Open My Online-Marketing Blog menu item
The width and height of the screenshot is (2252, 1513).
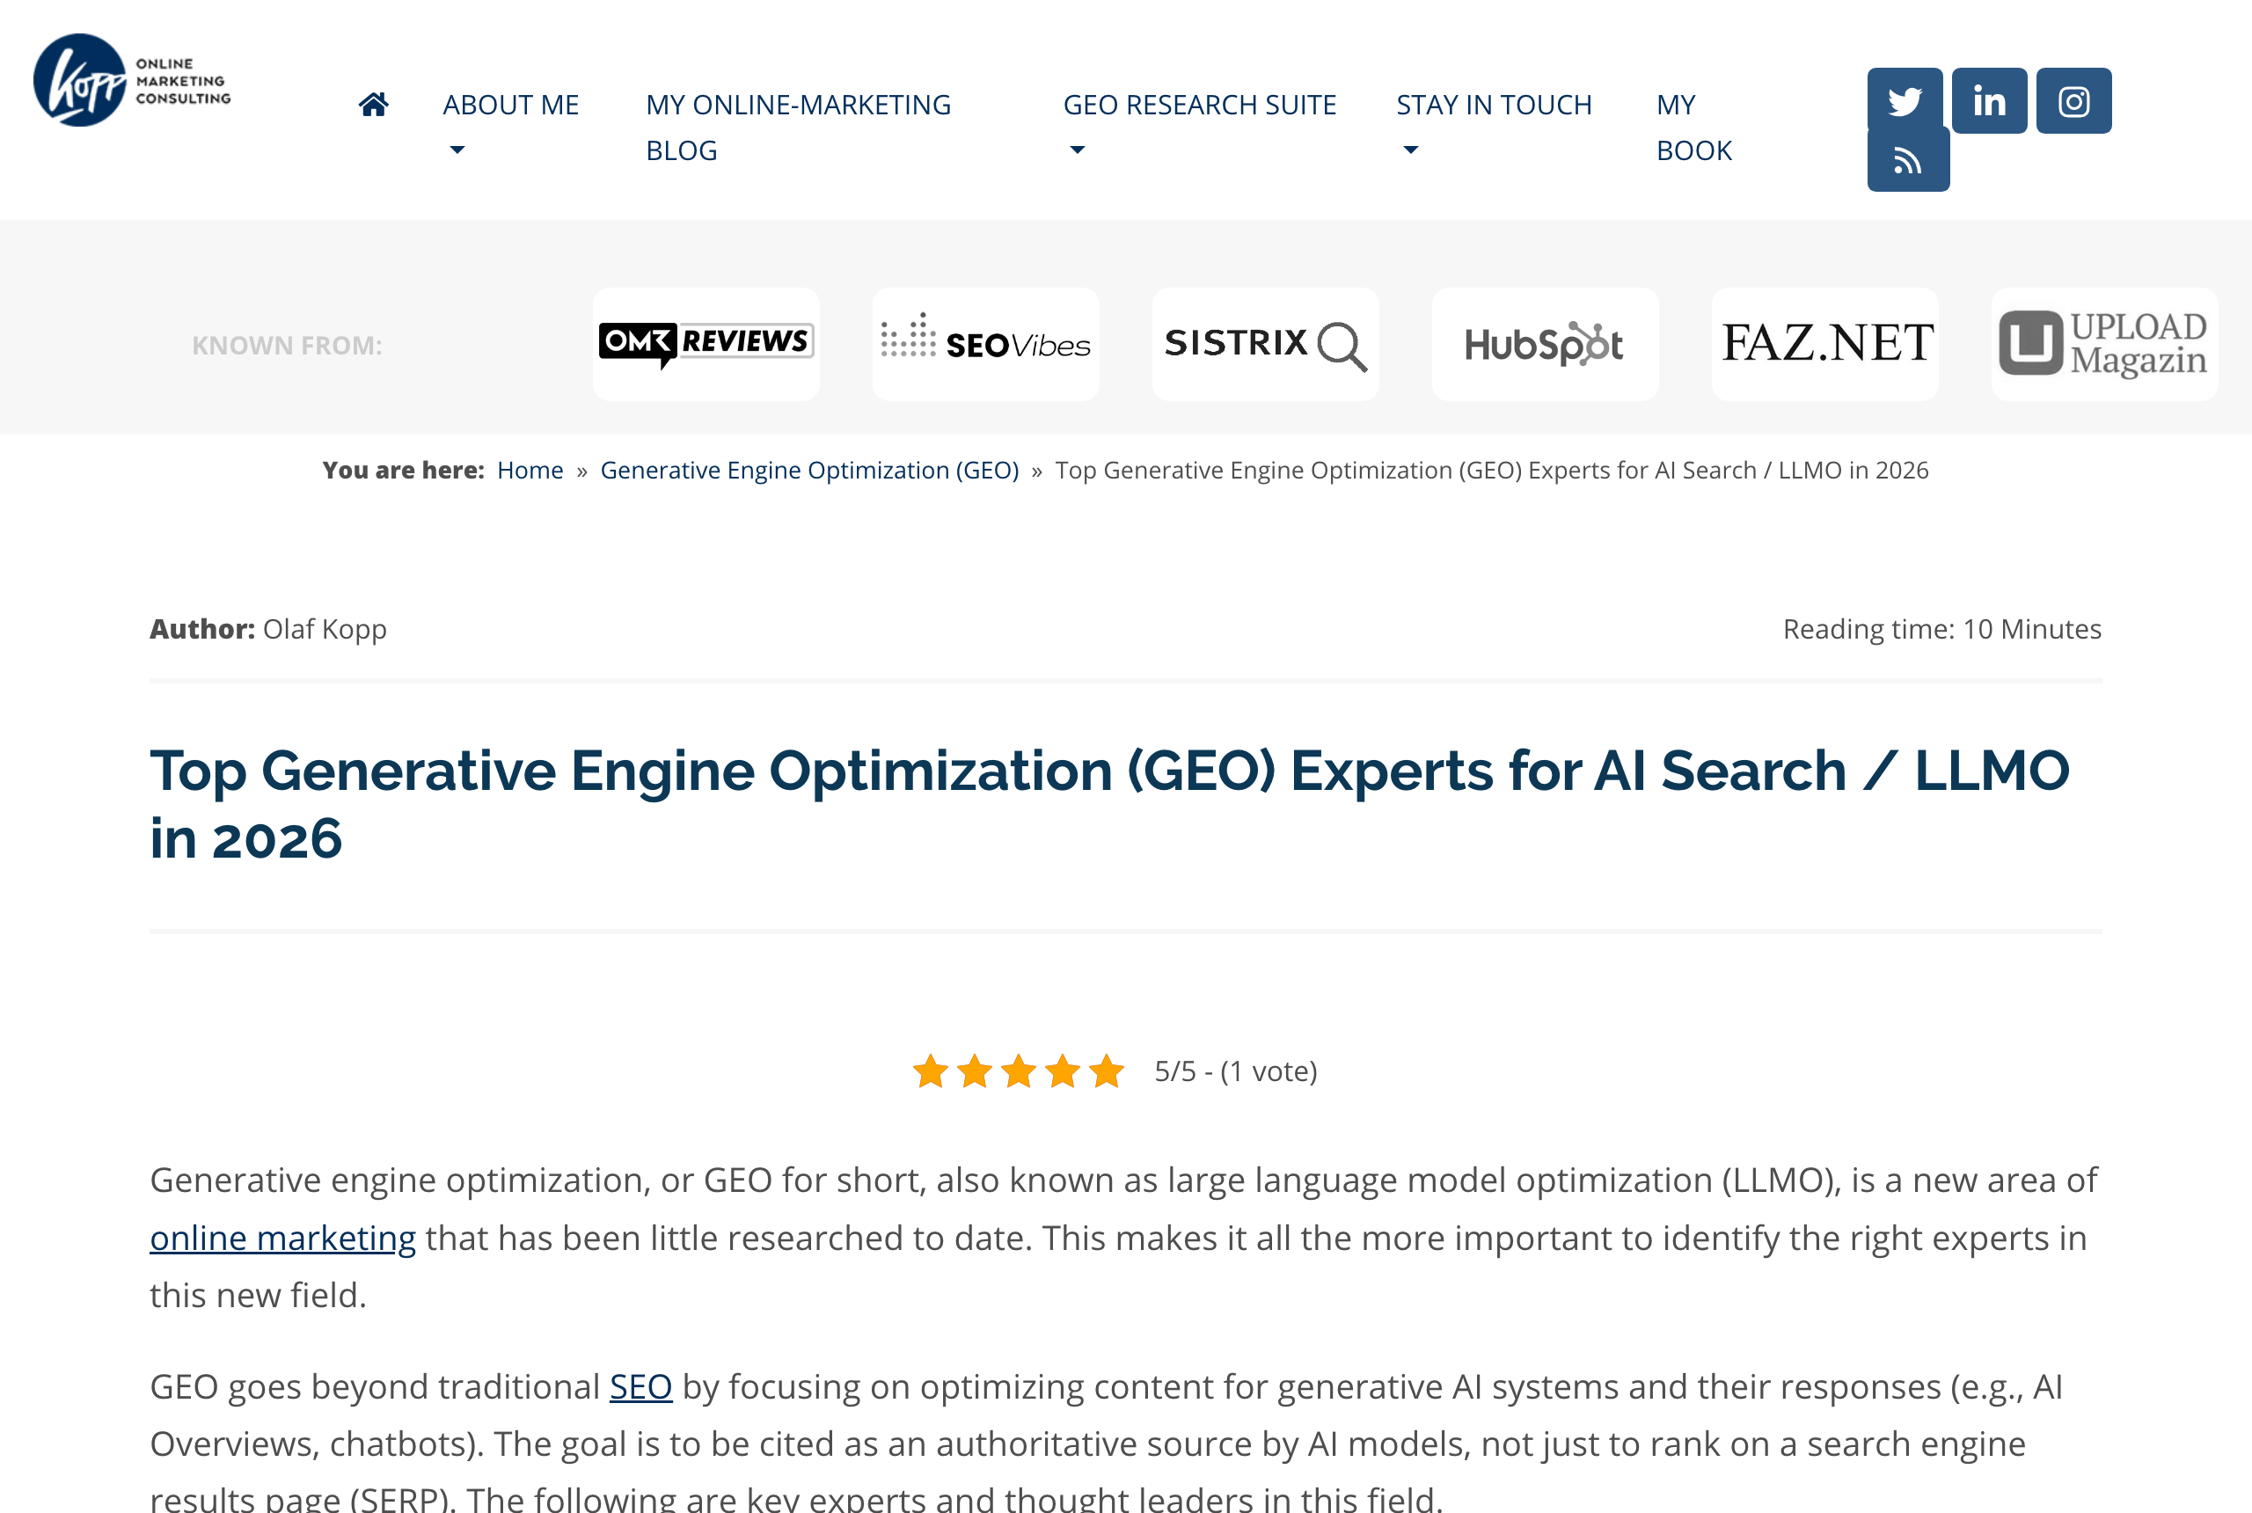pyautogui.click(x=798, y=128)
